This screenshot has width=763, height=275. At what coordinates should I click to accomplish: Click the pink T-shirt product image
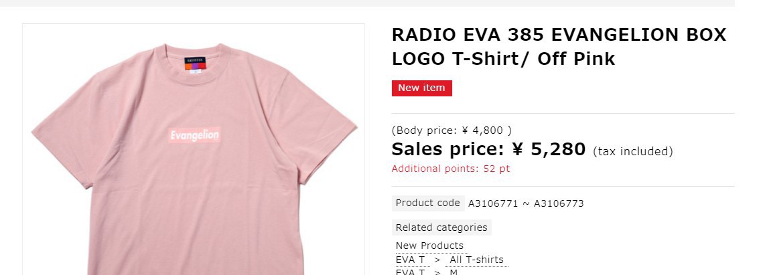click(194, 149)
